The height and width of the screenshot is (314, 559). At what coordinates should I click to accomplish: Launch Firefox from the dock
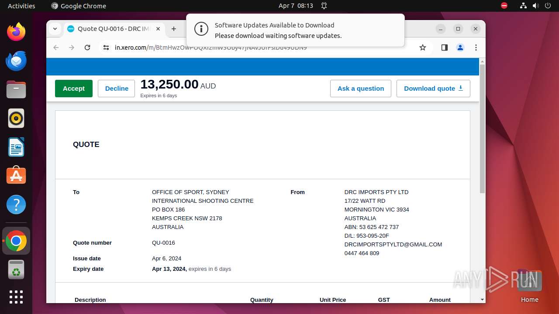[16, 32]
